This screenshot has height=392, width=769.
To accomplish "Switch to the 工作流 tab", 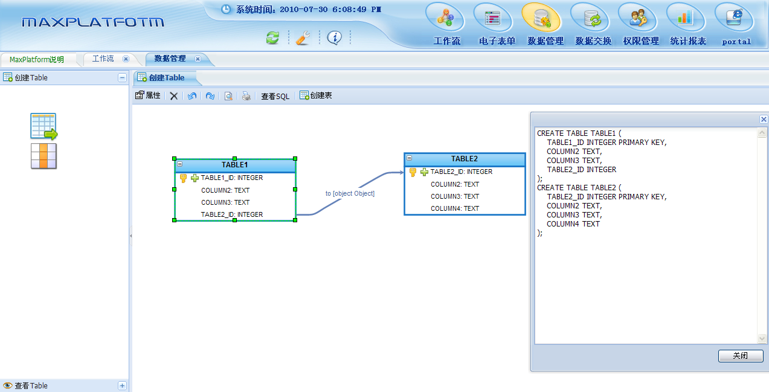I will coord(103,59).
